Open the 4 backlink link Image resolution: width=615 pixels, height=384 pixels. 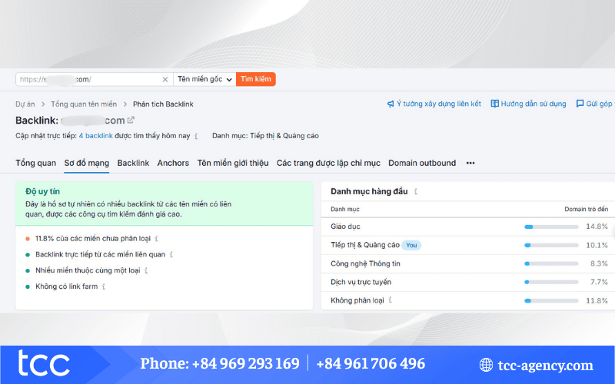(x=95, y=136)
